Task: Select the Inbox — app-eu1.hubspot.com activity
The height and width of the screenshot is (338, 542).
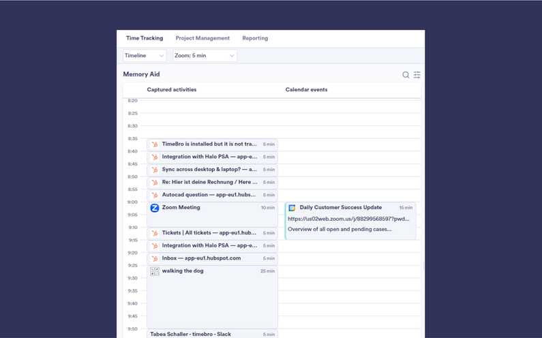Action: click(x=212, y=258)
